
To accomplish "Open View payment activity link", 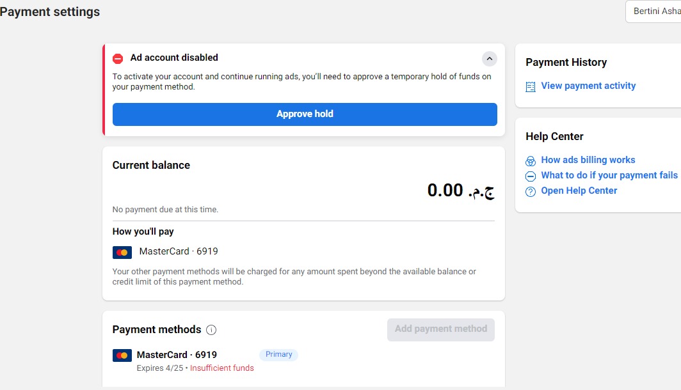I will coord(588,86).
